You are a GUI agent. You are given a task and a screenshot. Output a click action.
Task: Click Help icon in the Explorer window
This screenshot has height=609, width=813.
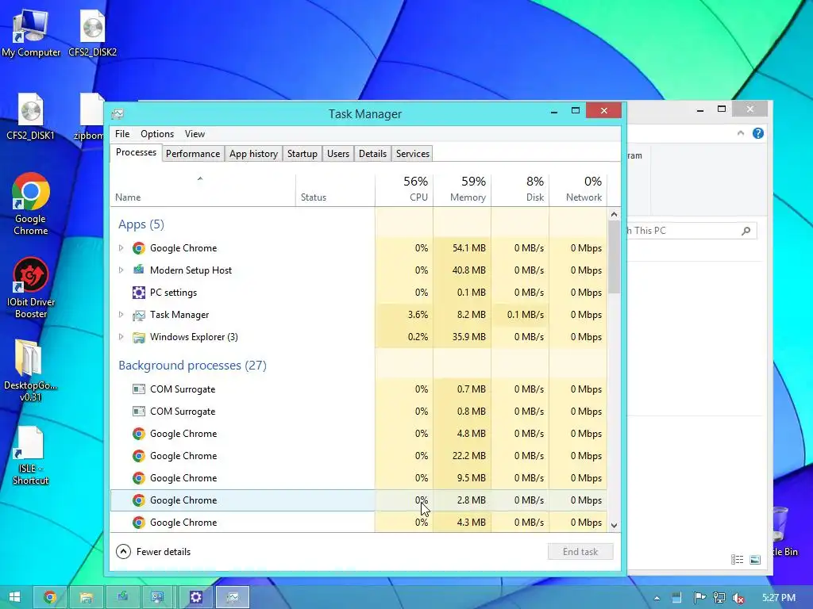758,133
